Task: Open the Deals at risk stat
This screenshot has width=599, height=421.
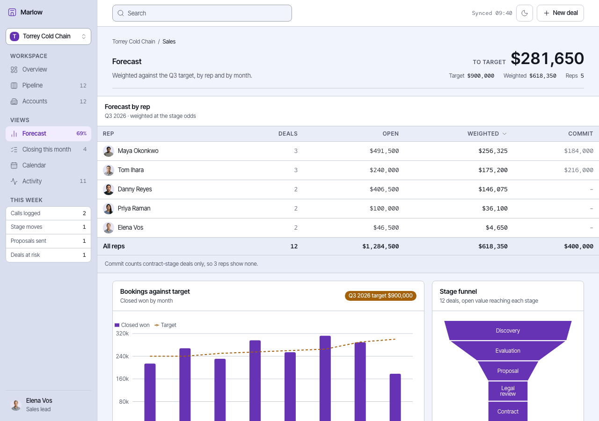Action: point(48,255)
